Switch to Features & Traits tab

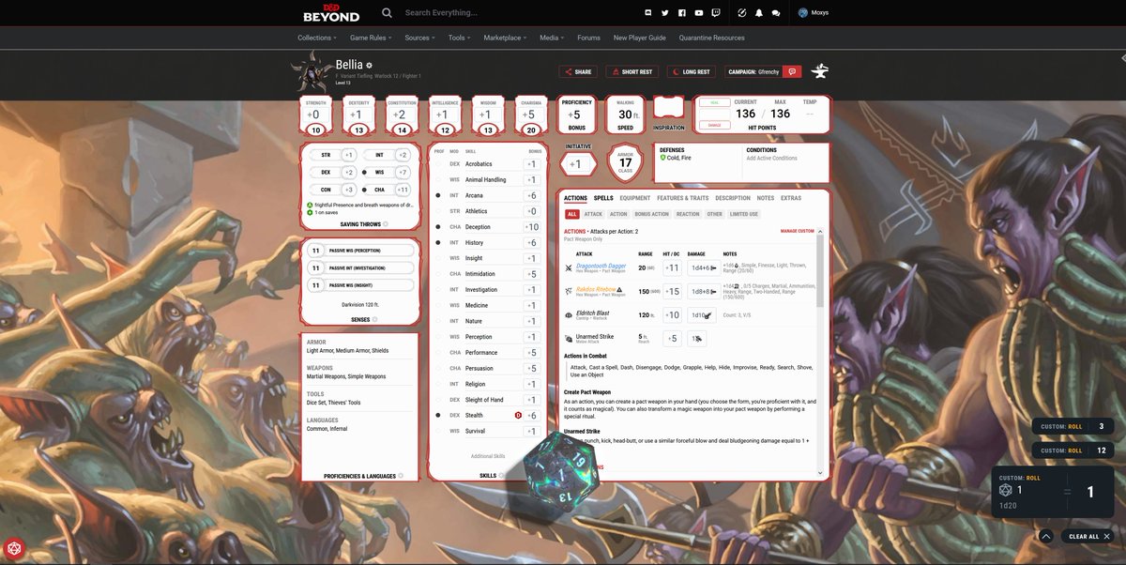(x=683, y=198)
